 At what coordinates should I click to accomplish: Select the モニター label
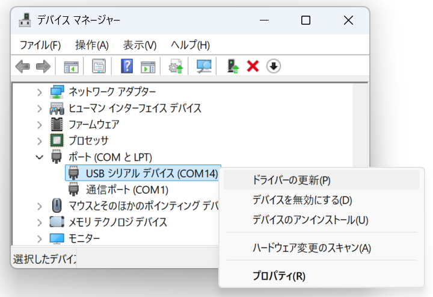point(84,239)
